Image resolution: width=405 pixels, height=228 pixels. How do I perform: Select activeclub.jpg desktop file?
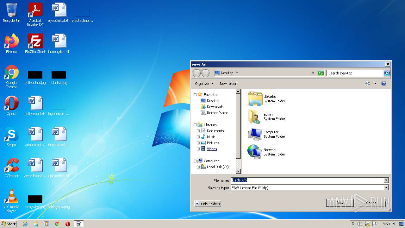(35, 78)
